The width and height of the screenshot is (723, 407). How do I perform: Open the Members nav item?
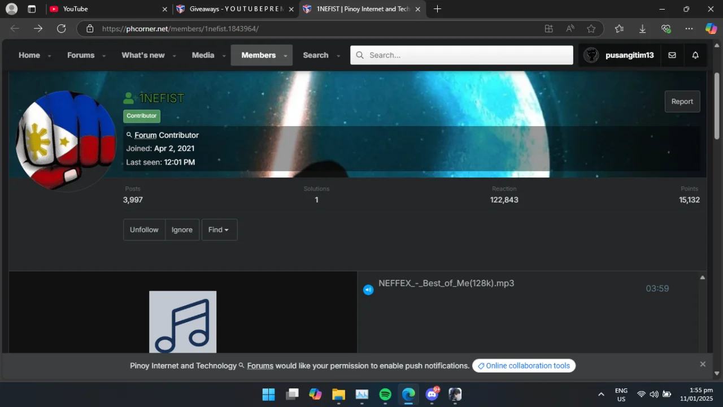click(x=259, y=55)
